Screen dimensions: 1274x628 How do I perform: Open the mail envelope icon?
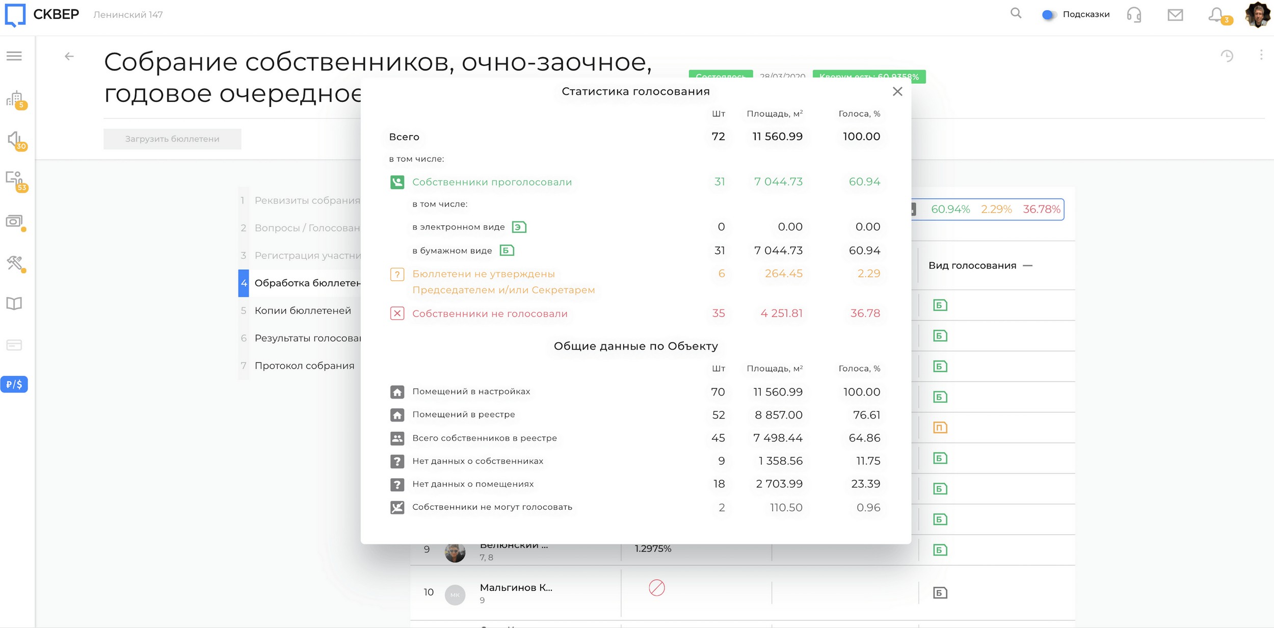point(1175,15)
